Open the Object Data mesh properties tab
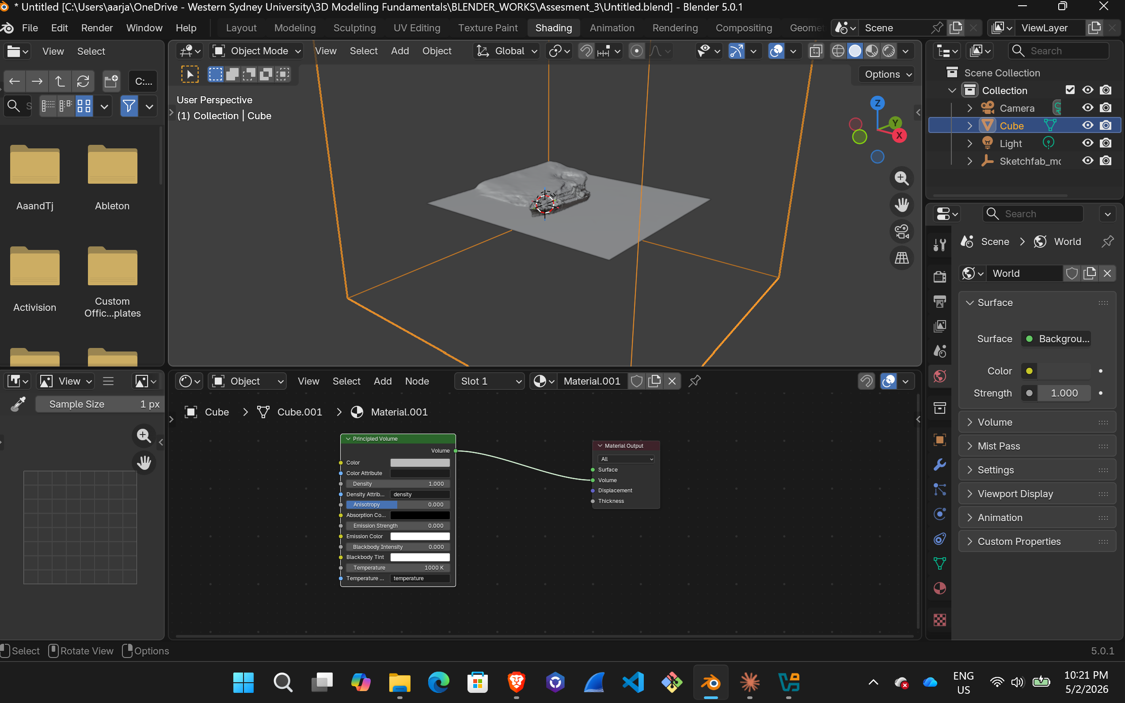This screenshot has height=703, width=1125. click(939, 563)
